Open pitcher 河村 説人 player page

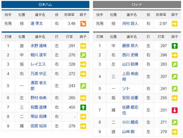[x=130, y=24]
